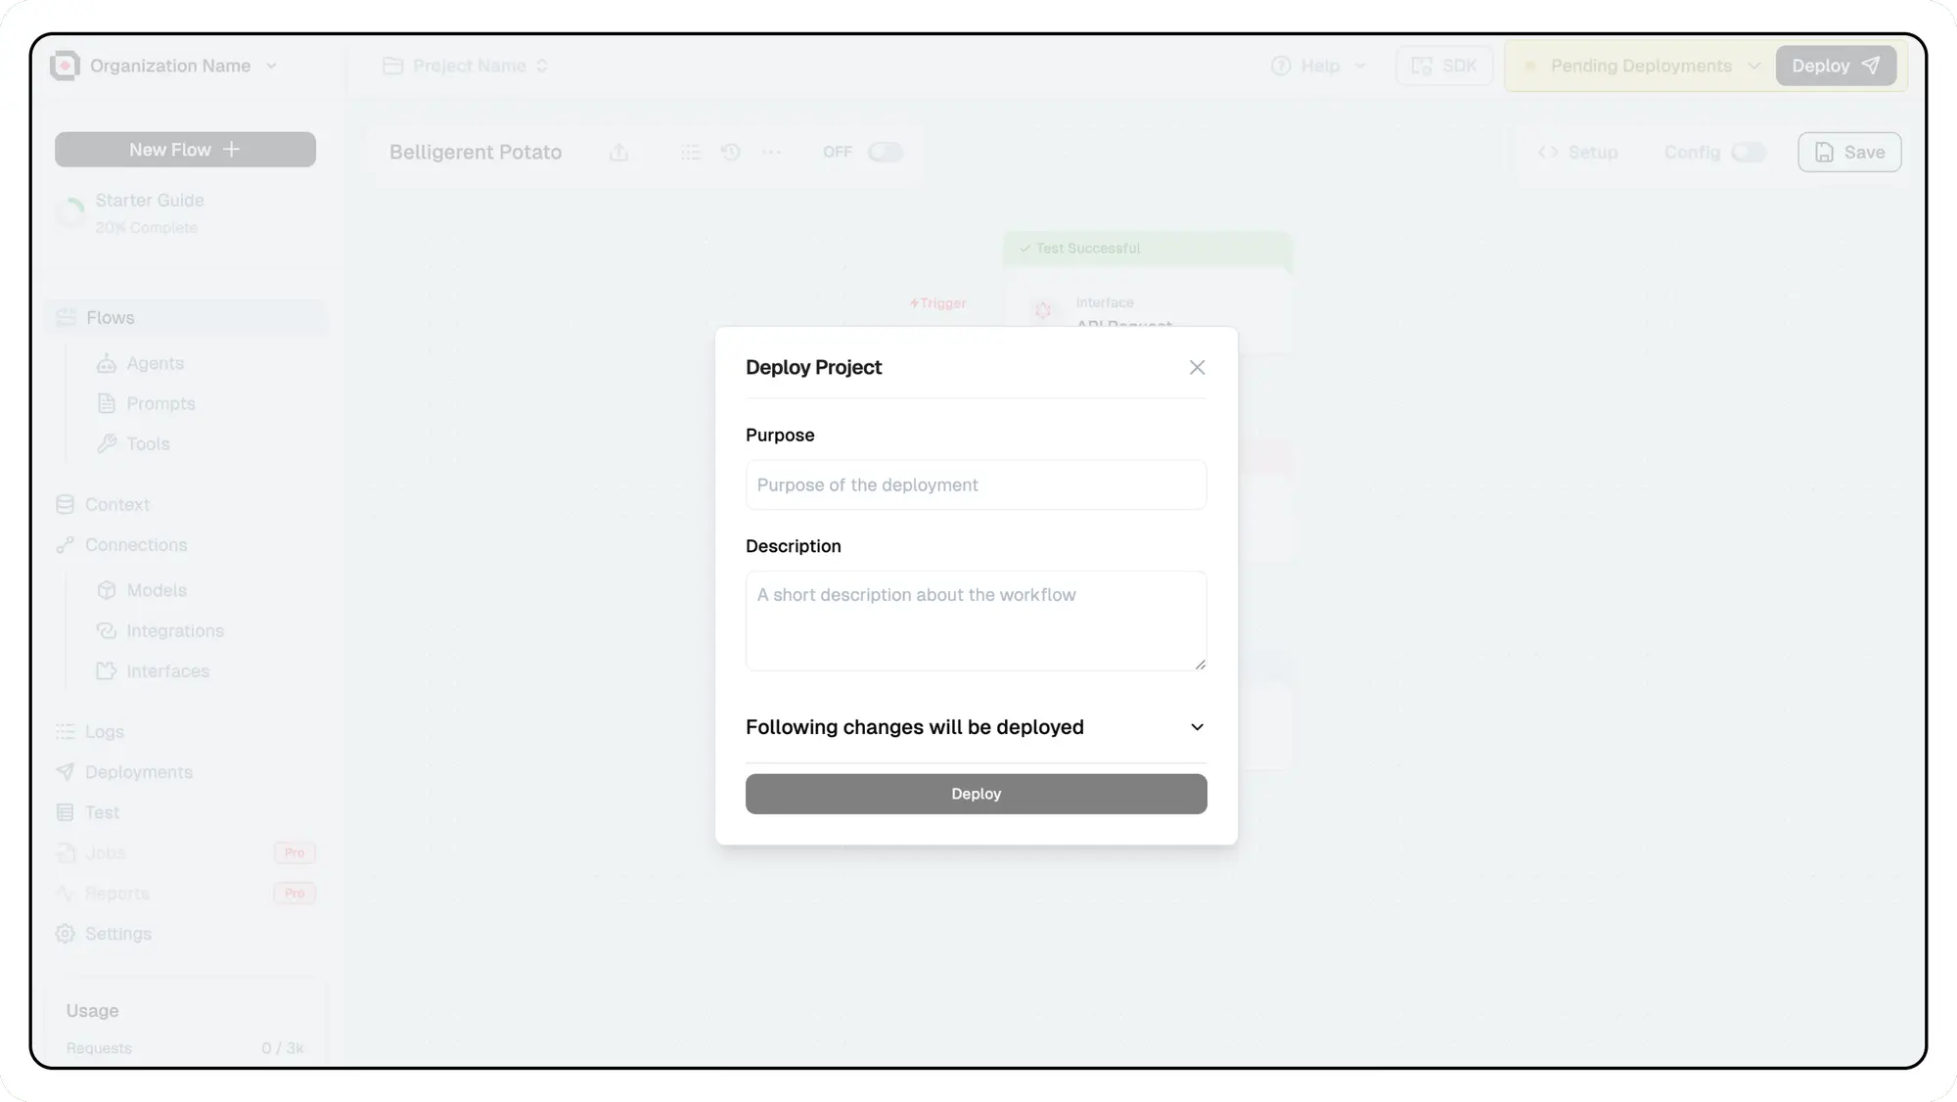Open Deployments in the sidebar

click(138, 772)
